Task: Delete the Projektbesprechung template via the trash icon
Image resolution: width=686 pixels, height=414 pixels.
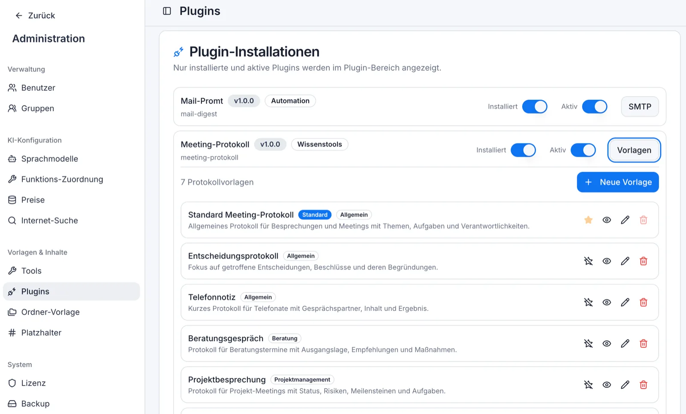Action: [643, 385]
